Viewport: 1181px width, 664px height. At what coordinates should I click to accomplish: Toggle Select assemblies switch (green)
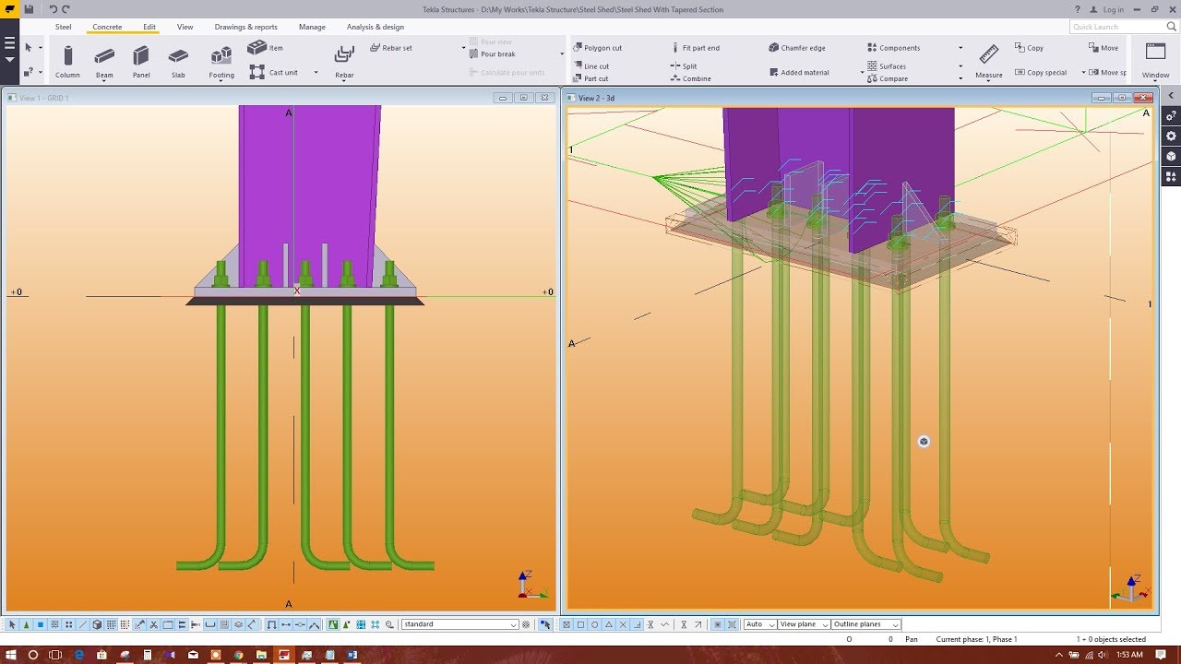point(333,624)
